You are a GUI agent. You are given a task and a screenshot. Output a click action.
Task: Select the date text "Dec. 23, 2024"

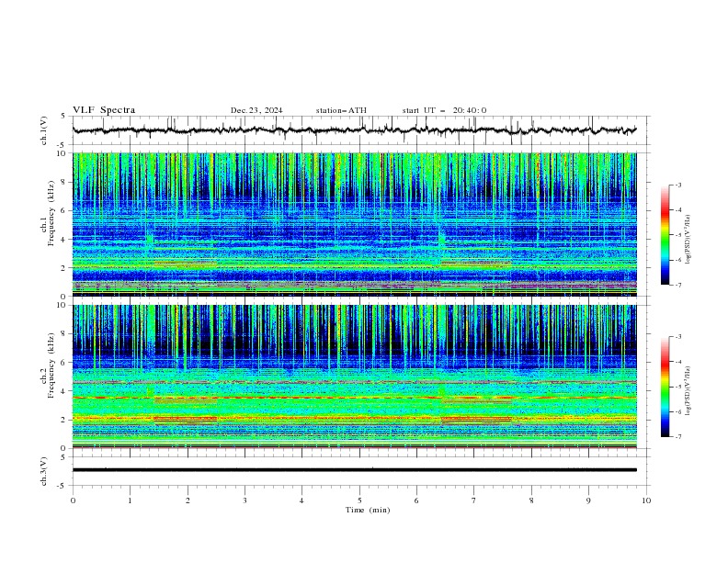[x=256, y=110]
